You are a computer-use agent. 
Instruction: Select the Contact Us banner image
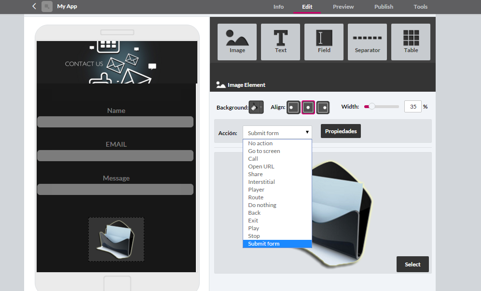(117, 62)
